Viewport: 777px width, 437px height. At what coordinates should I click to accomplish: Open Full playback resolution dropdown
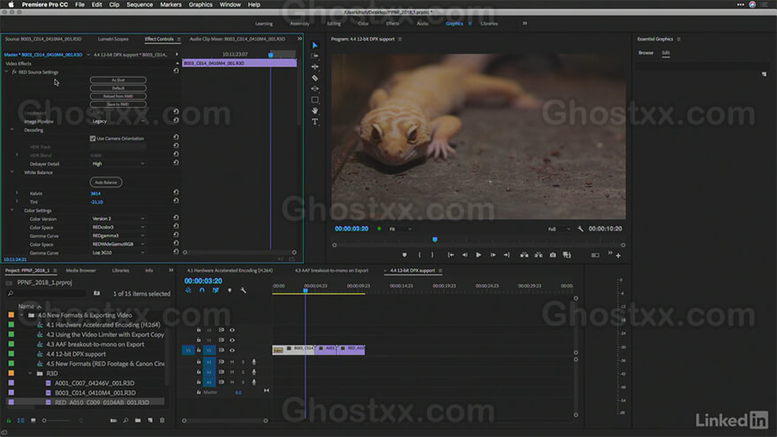click(x=558, y=229)
